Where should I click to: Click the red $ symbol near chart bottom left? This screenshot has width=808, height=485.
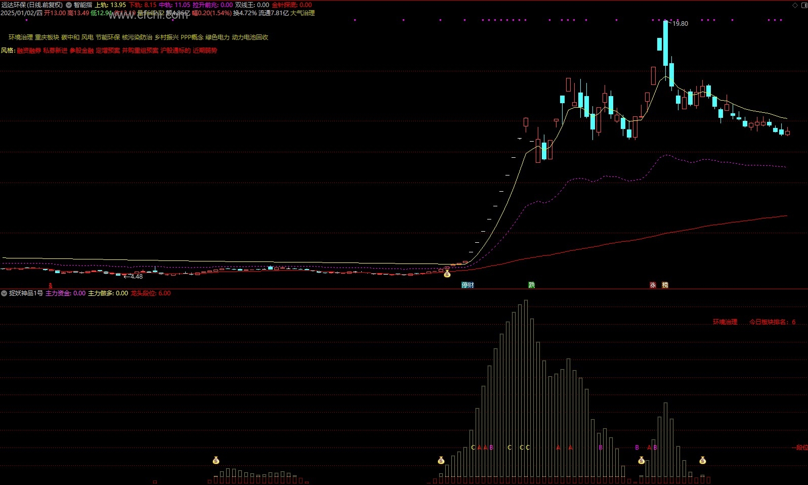[x=50, y=286]
